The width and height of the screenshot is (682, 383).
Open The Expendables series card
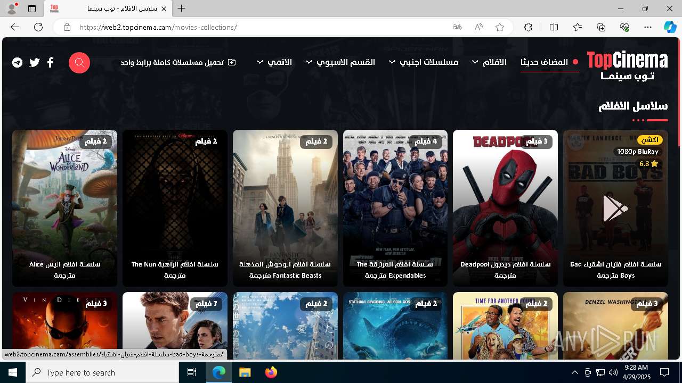pos(395,208)
